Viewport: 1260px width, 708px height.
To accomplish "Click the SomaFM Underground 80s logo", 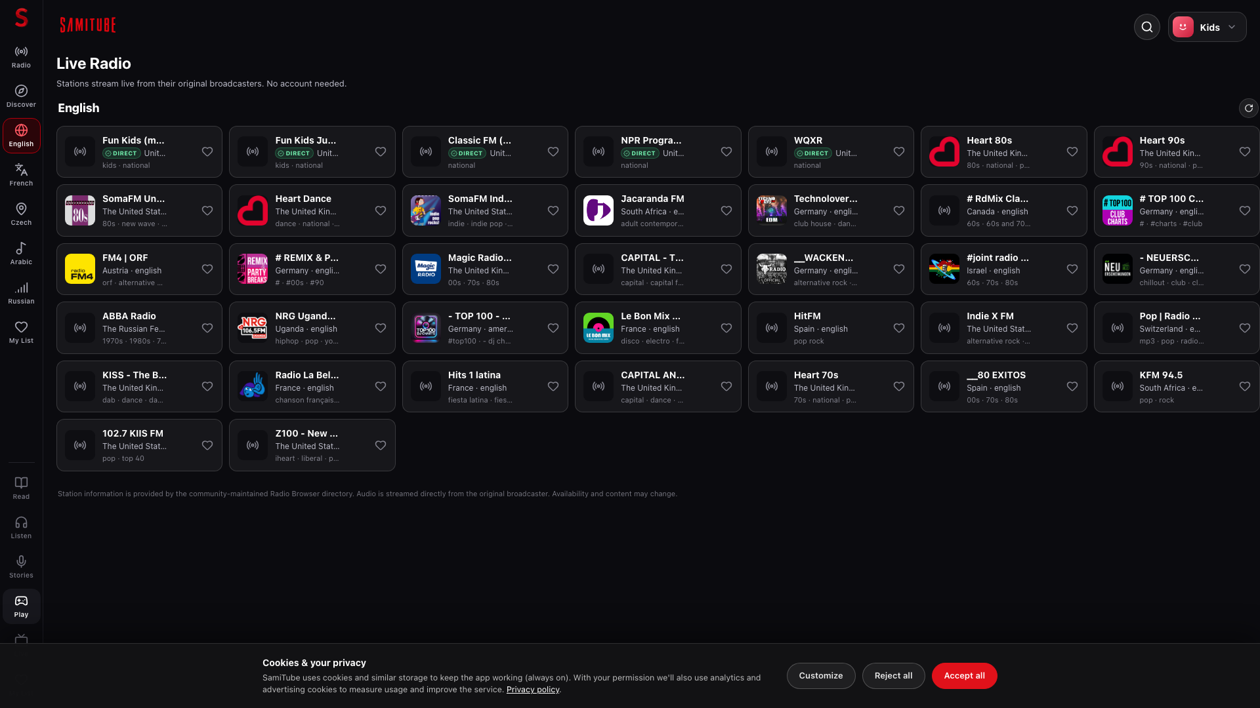I will point(80,210).
